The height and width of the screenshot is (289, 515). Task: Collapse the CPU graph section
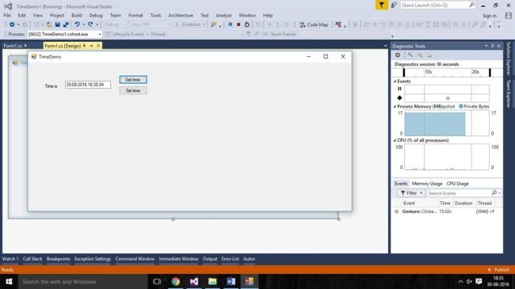(x=395, y=140)
